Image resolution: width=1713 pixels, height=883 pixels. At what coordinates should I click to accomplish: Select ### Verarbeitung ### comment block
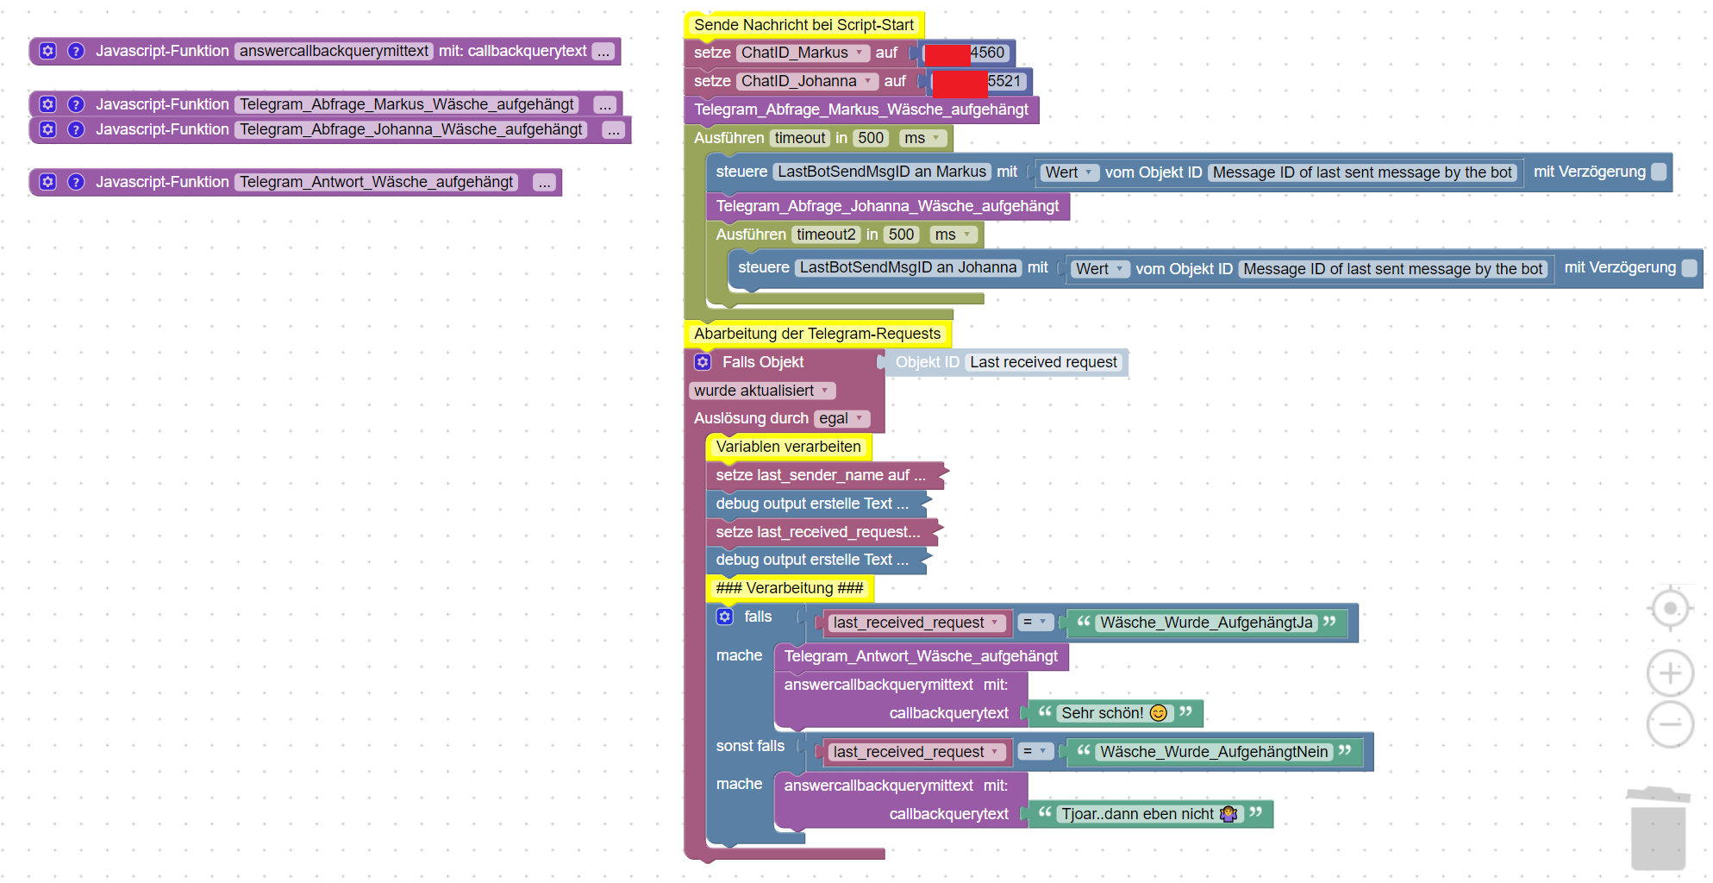tap(790, 588)
